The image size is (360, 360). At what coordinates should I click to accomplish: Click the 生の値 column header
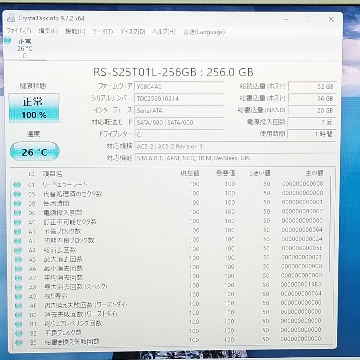[314, 173]
